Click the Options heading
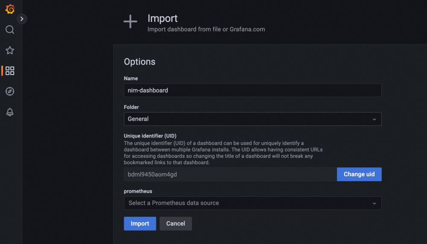Screen dimensions: 427x244 click(x=140, y=62)
